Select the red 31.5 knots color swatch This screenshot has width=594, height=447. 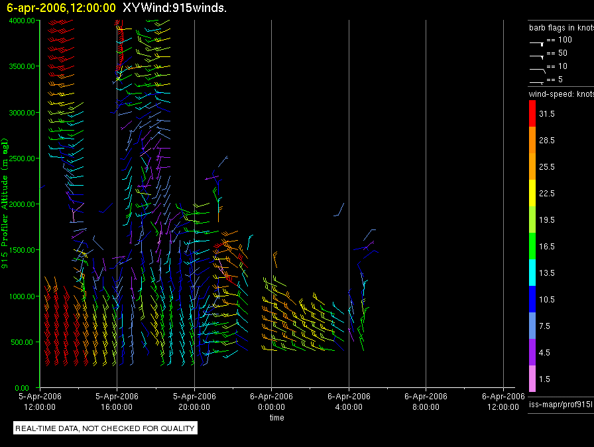(x=532, y=114)
